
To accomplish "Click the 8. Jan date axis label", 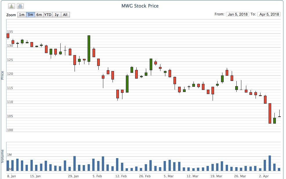I will 11,176.
